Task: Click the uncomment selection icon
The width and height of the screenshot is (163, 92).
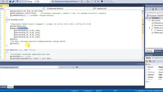Action: coord(98,2)
